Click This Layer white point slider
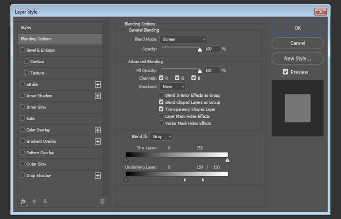The image size is (341, 219). (227, 160)
